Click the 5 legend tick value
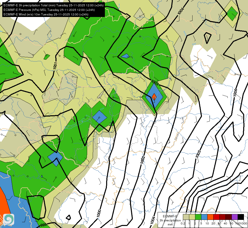The image size is (248, 228). [x=201, y=223]
